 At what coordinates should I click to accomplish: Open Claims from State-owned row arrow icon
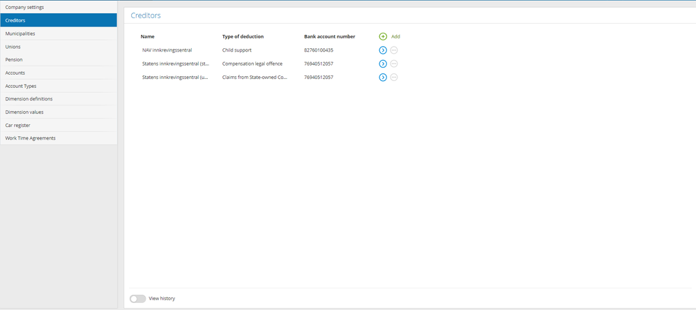(383, 77)
